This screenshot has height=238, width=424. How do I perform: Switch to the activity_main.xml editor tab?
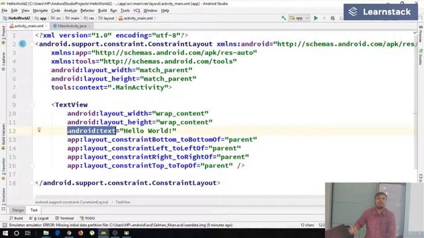[26, 26]
